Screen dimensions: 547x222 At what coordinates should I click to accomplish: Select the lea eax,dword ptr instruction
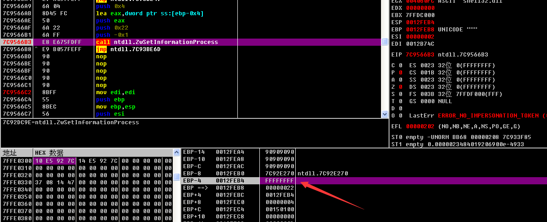click(x=149, y=13)
